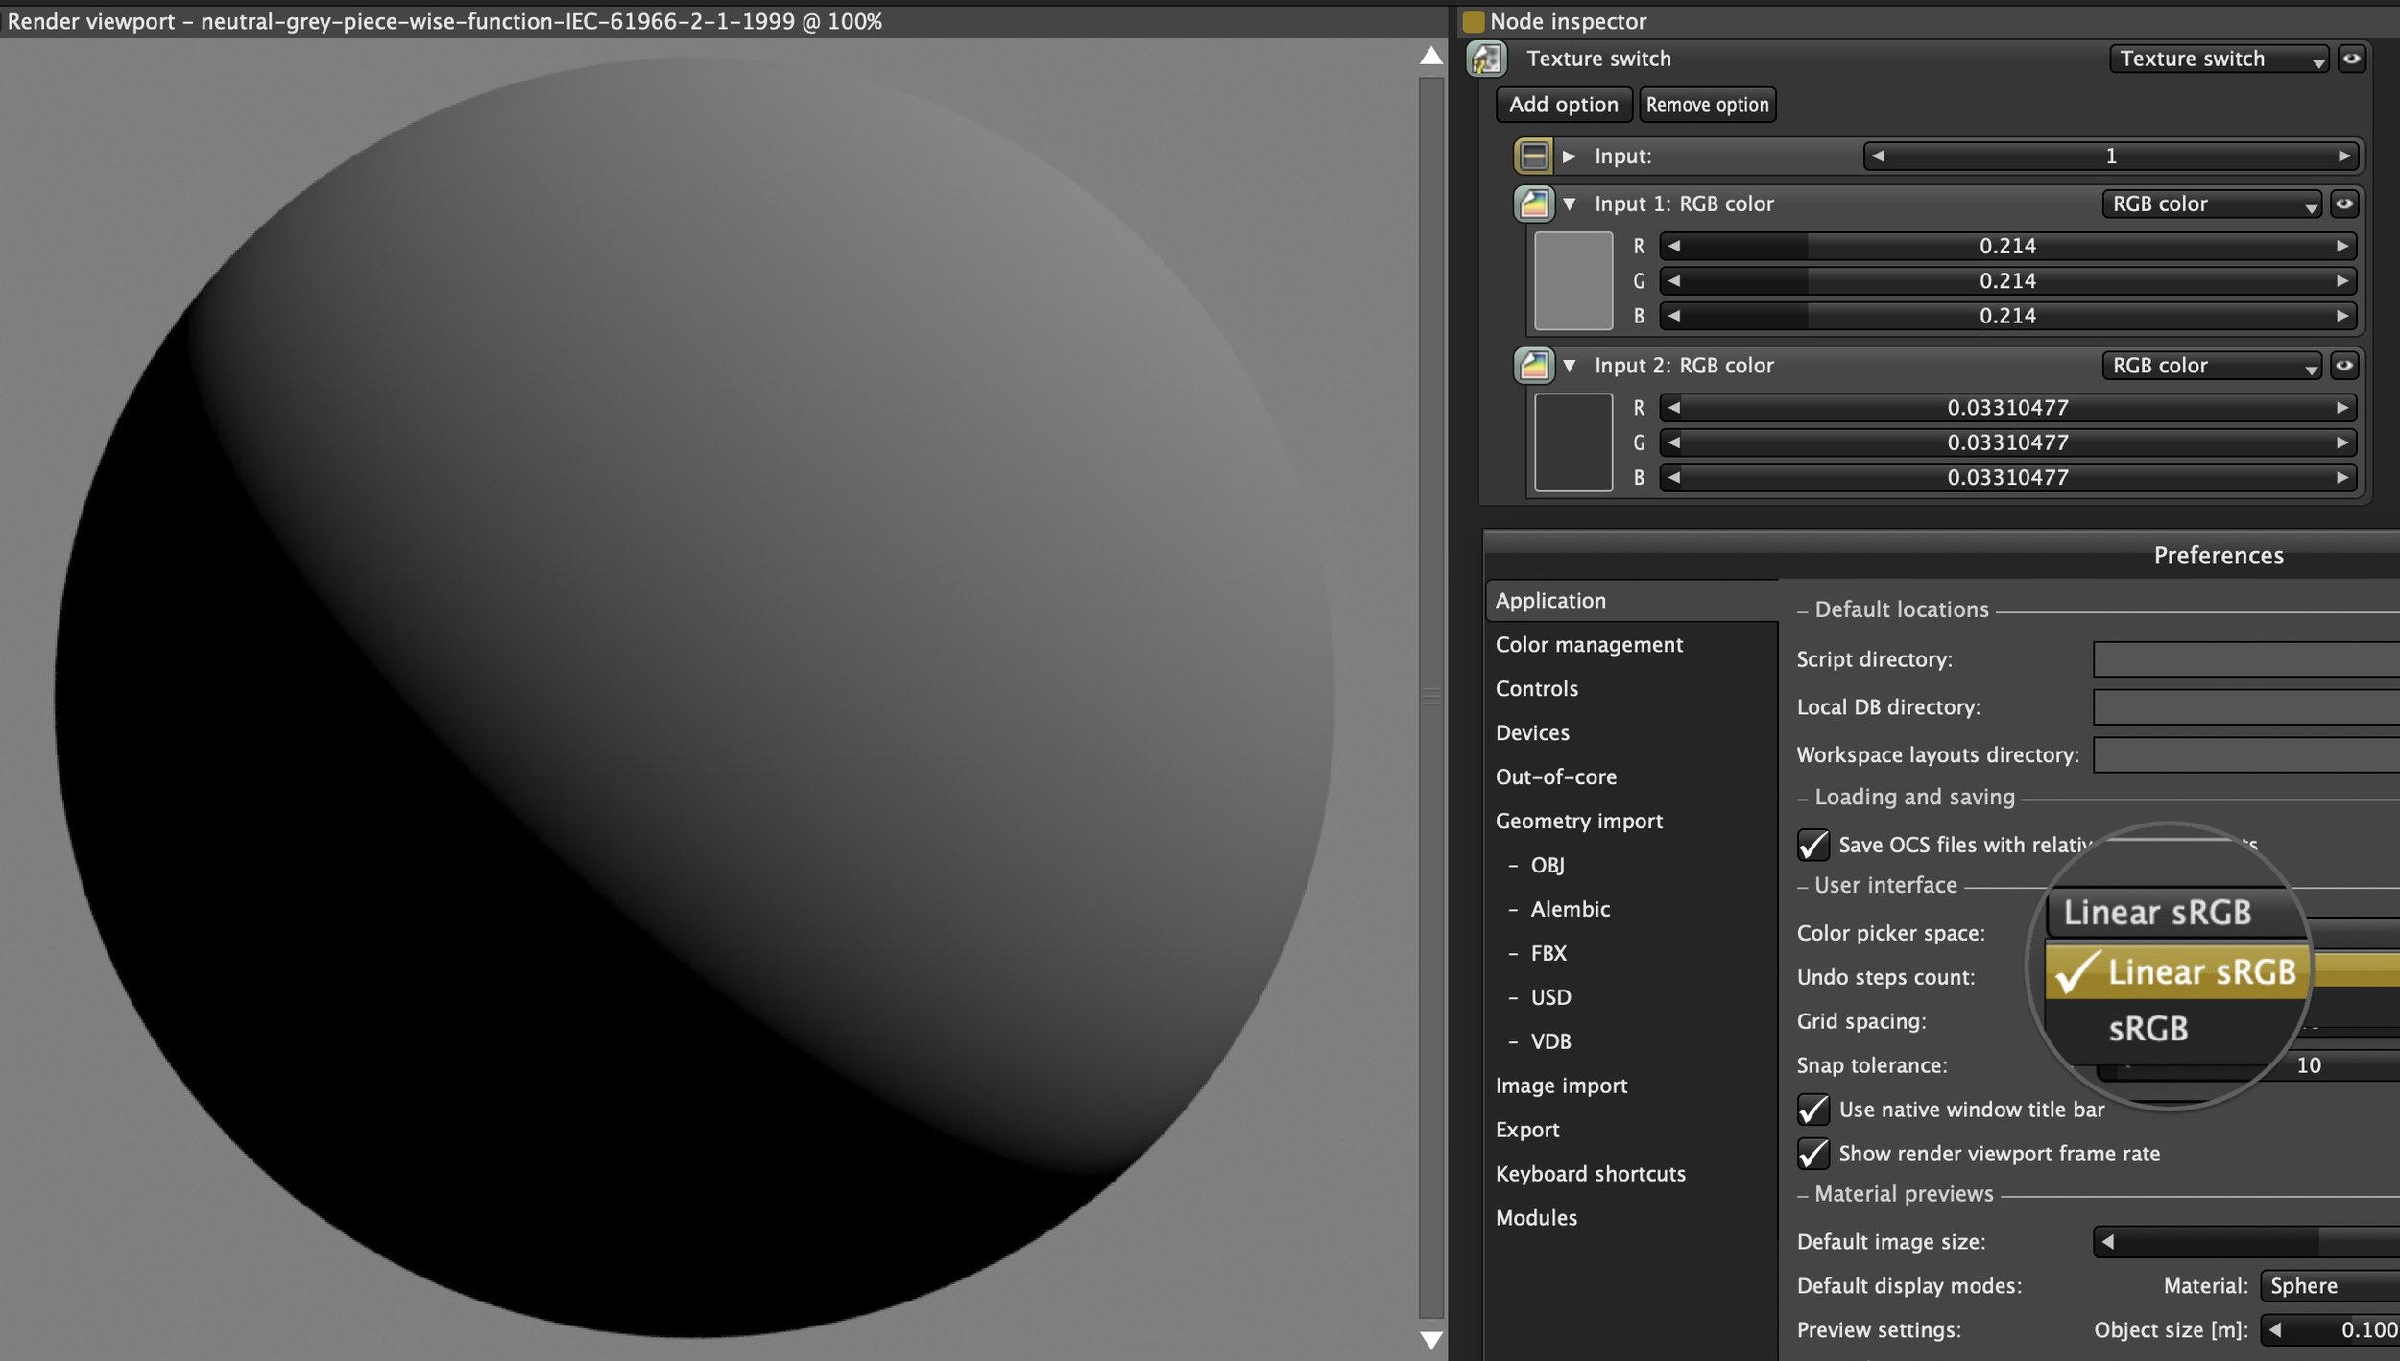Click the Input pin icon
2400x1361 pixels.
pos(1533,155)
